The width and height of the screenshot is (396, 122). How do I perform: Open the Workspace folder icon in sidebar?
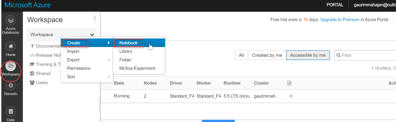pos(11,66)
